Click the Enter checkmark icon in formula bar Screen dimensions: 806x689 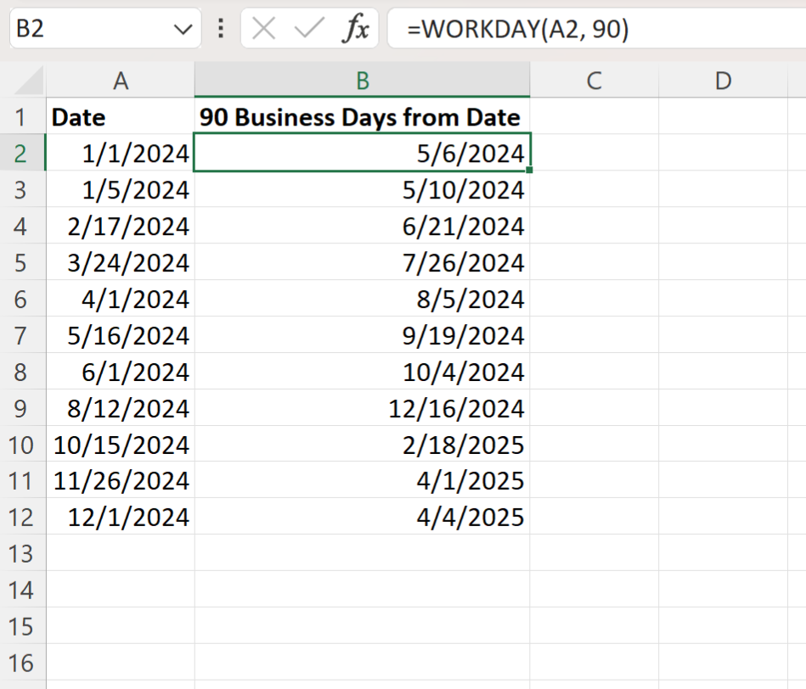click(x=308, y=29)
